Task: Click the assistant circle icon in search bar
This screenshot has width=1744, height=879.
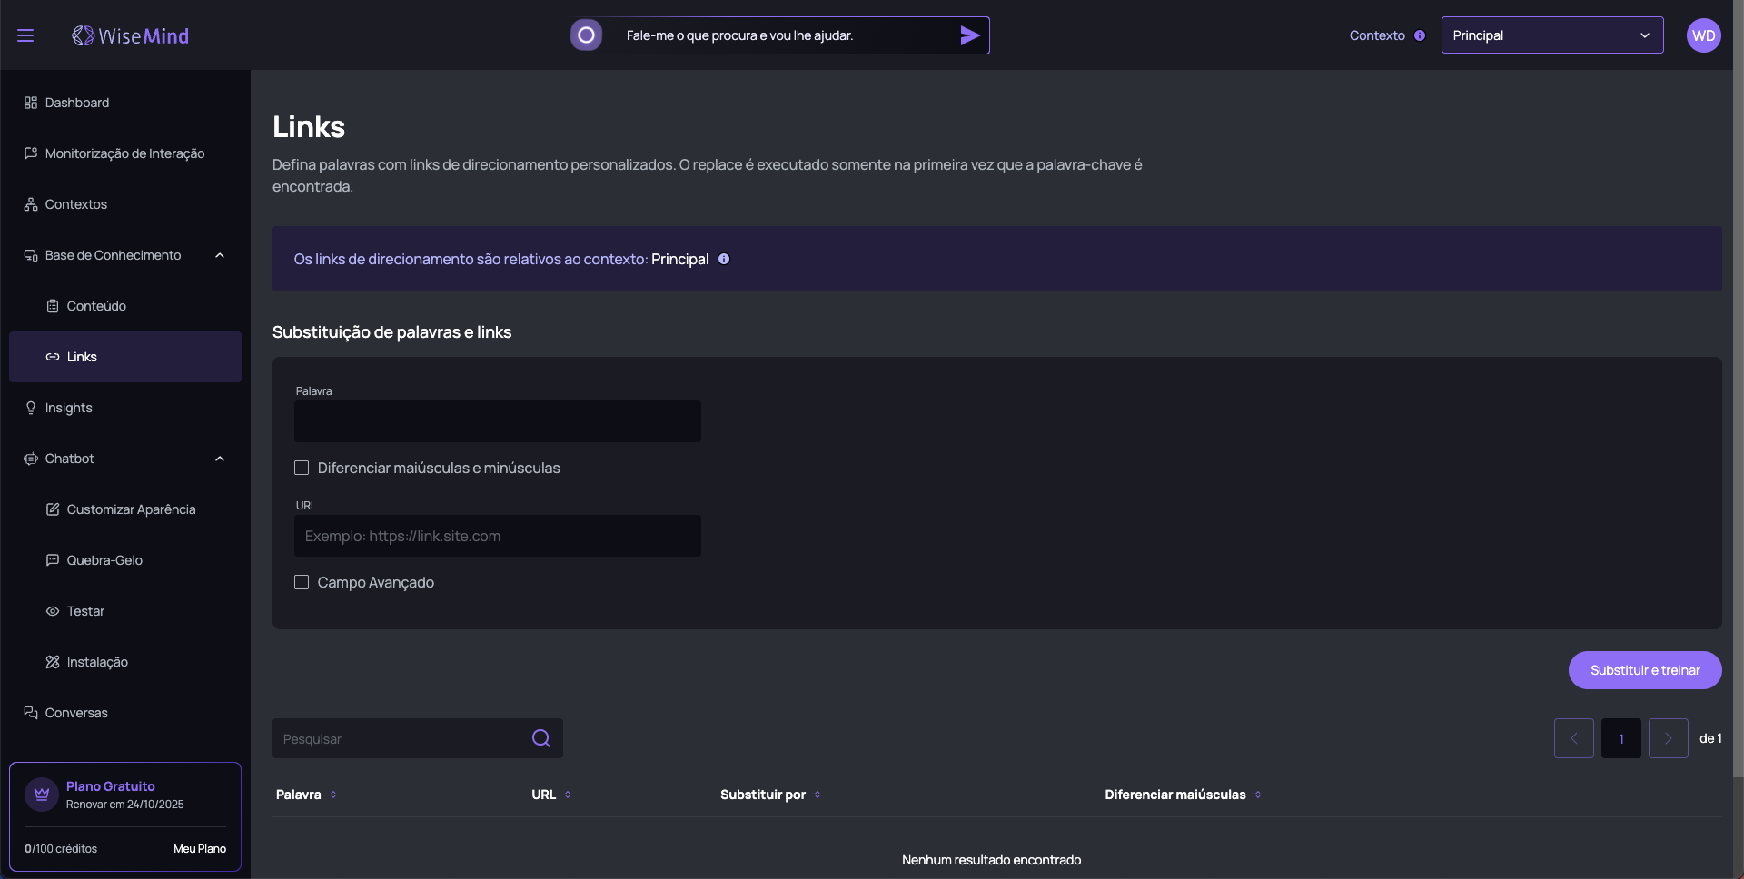Action: pos(587,35)
